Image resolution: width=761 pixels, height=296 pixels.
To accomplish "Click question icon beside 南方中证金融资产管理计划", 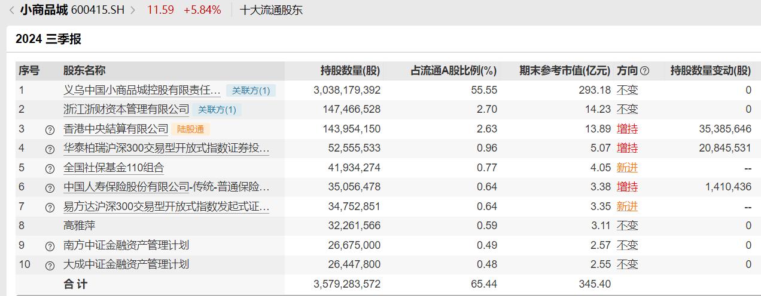I will pos(50,245).
